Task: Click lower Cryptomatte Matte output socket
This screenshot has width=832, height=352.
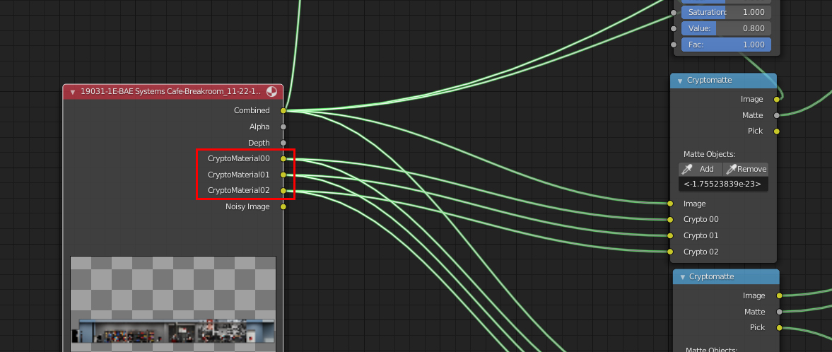Action: [780, 312]
